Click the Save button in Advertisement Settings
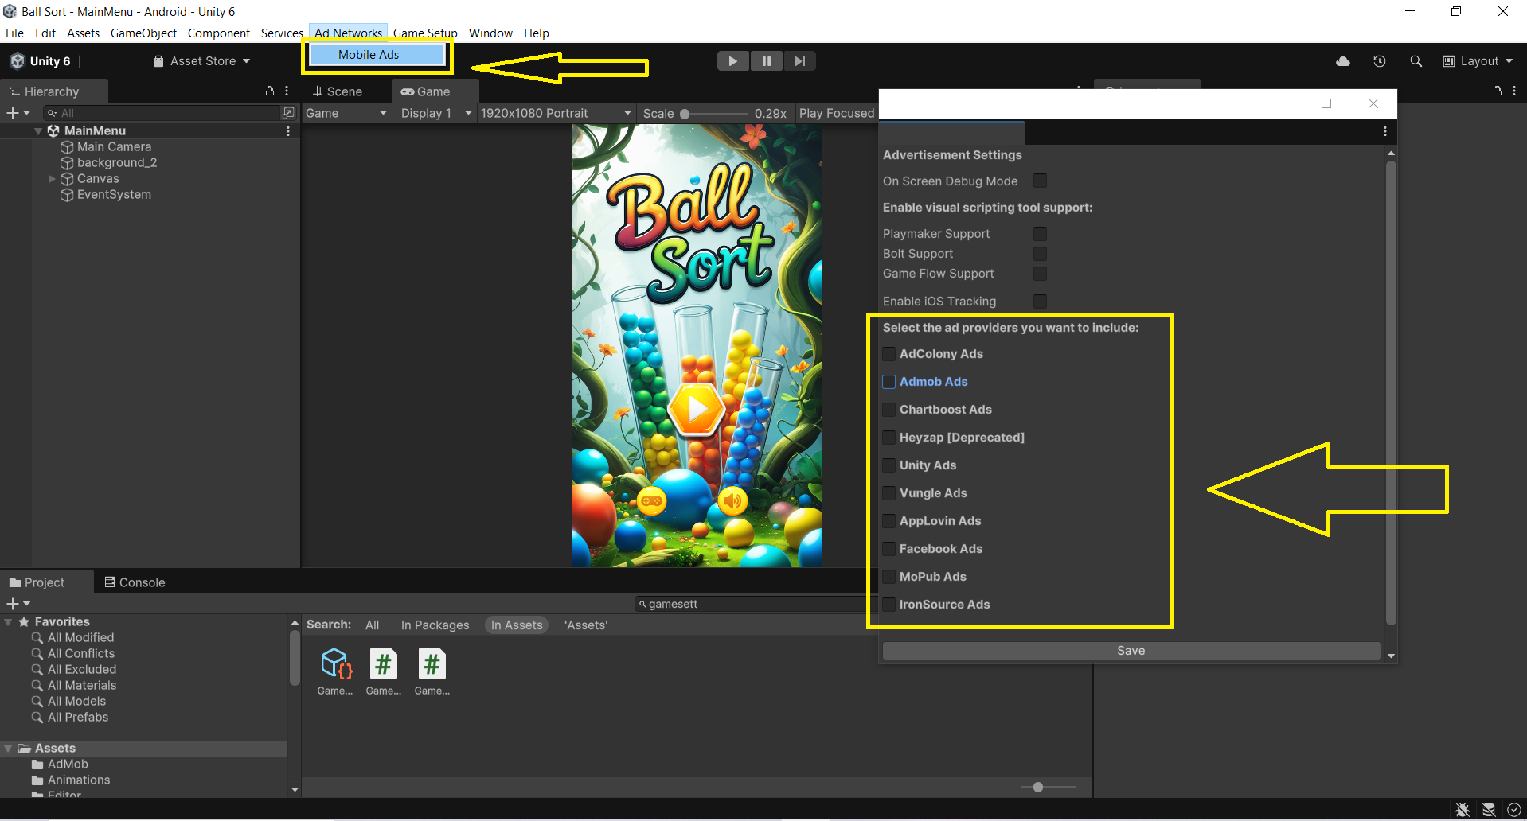1527x821 pixels. click(x=1131, y=650)
